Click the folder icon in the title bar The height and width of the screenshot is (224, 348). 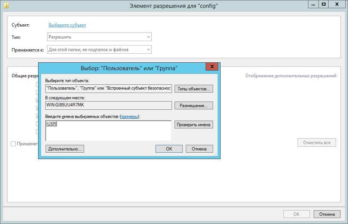coord(6,6)
